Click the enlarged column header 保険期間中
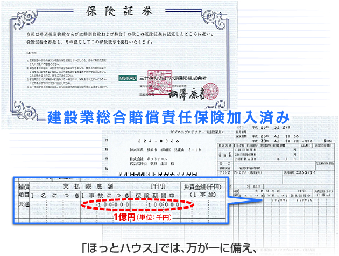Screen dimensions: 339x256 point(155,195)
